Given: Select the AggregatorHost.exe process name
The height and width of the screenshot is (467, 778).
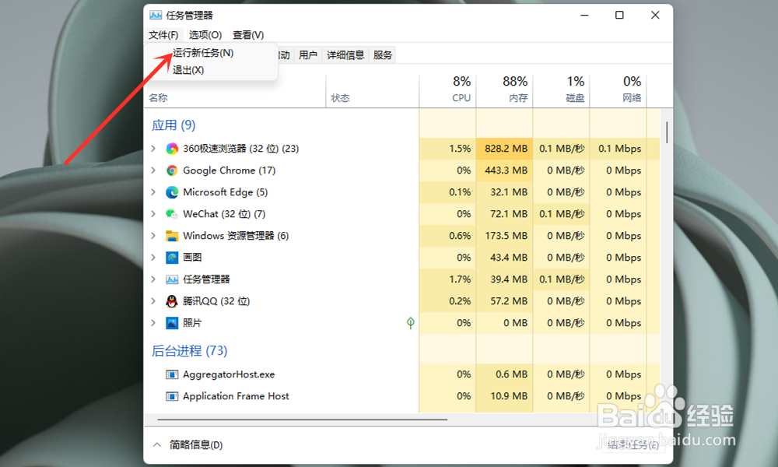Looking at the screenshot, I should (x=229, y=374).
